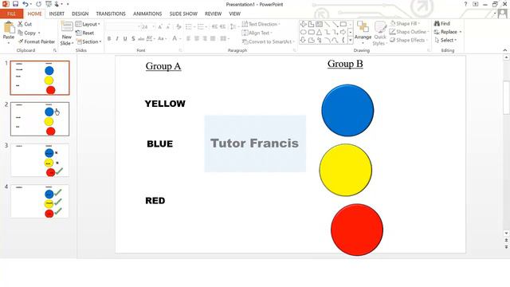Screen dimensions: 510x287
Task: Pick the text box shape in gallery
Action: pos(319,24)
